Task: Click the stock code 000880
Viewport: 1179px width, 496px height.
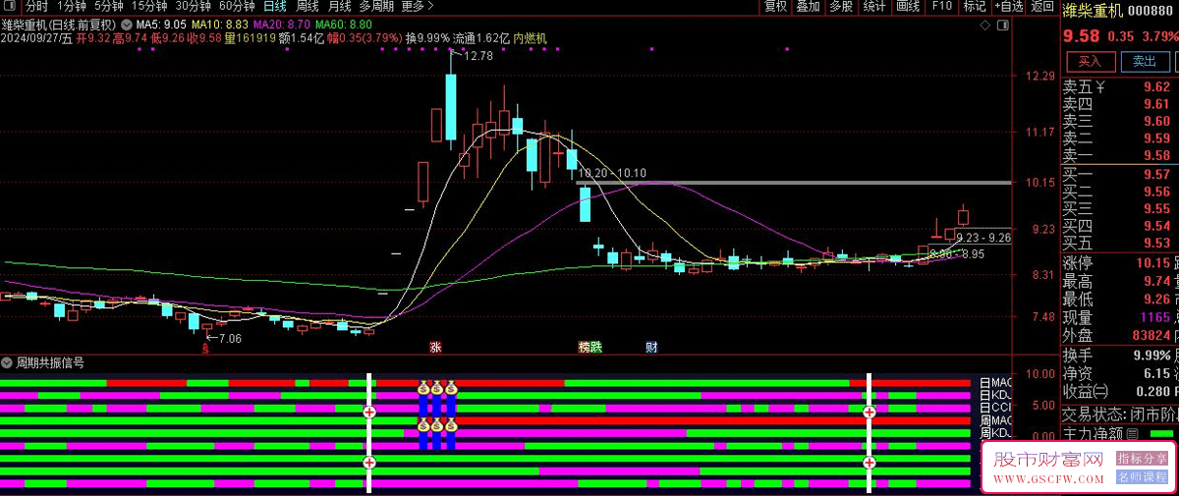Action: coord(1150,10)
